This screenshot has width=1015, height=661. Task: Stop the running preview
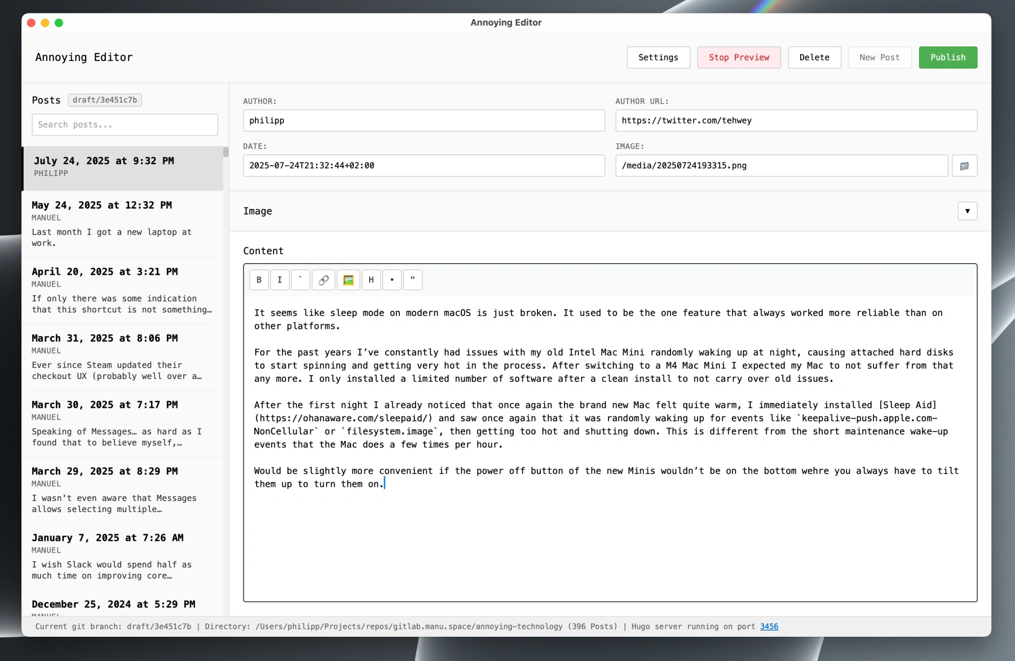point(739,58)
